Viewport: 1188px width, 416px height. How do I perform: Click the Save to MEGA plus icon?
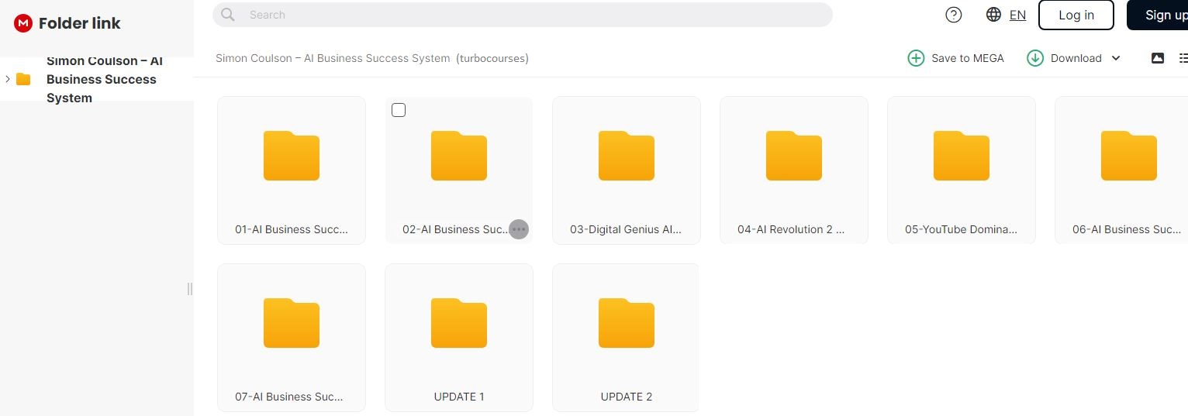916,58
